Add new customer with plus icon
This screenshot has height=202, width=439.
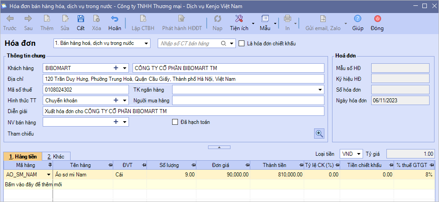pyautogui.click(x=116, y=68)
